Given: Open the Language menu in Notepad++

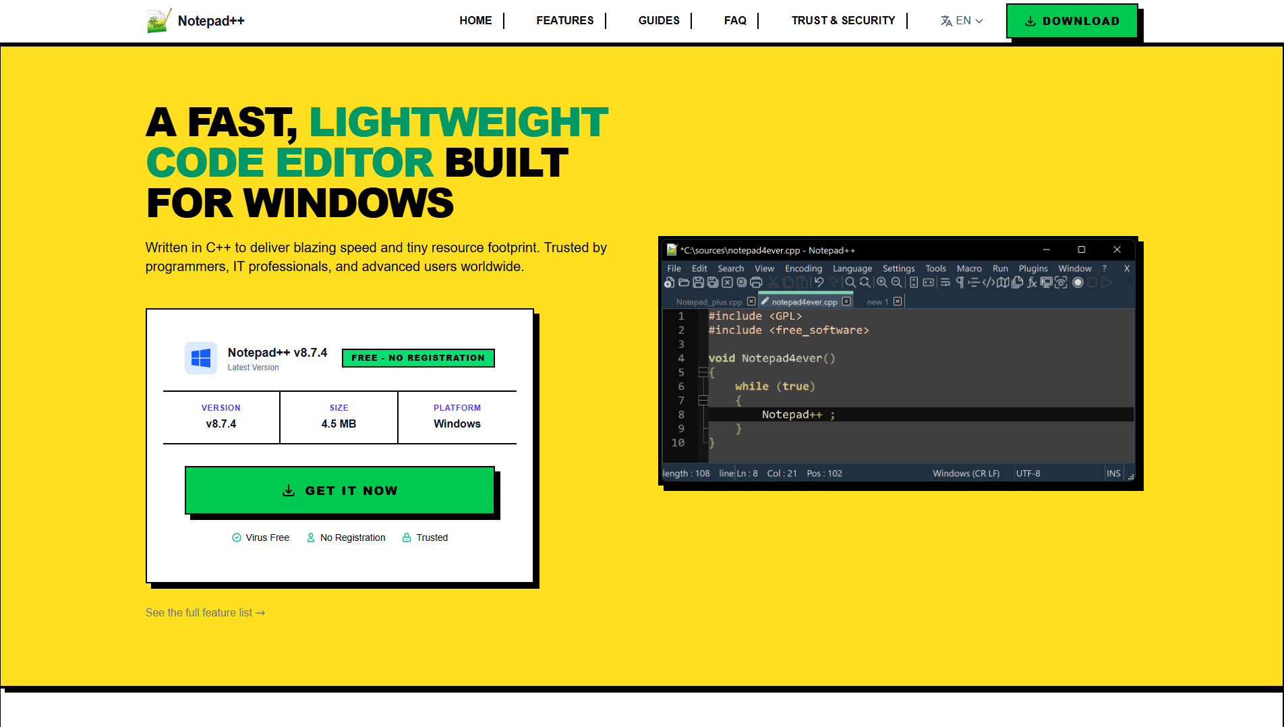Looking at the screenshot, I should (852, 268).
